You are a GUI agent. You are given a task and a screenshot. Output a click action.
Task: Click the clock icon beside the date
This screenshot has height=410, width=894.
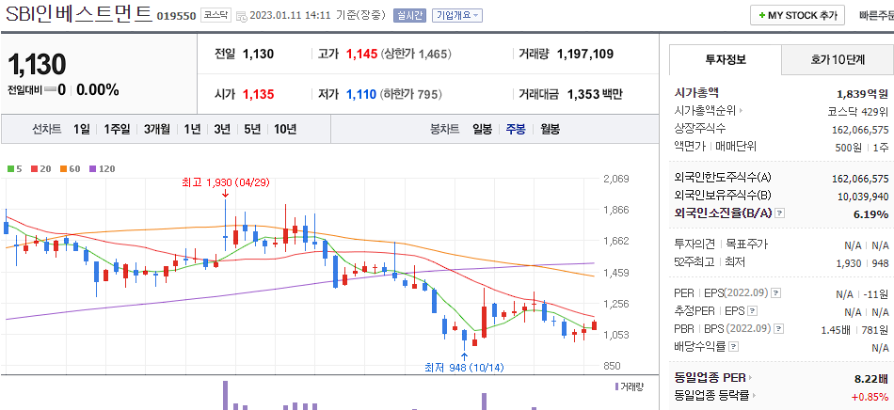241,16
